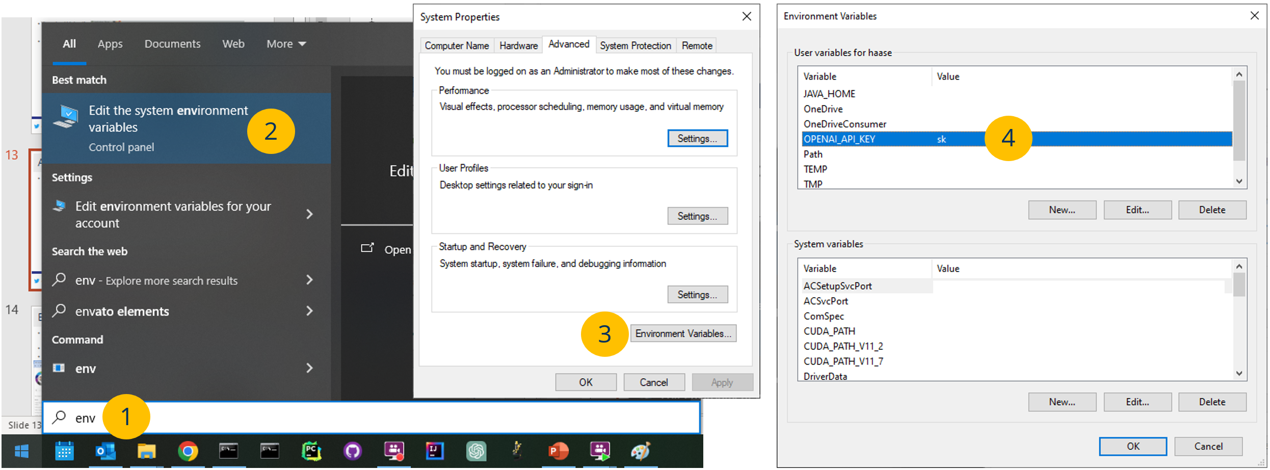Open the Calendar app in the taskbar
1270x470 pixels.
(x=64, y=451)
